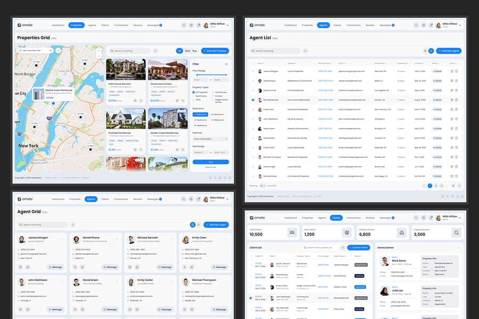This screenshot has height=319, width=479.
Task: Switch Agent Grid to grid view icon
Action: 193,225
